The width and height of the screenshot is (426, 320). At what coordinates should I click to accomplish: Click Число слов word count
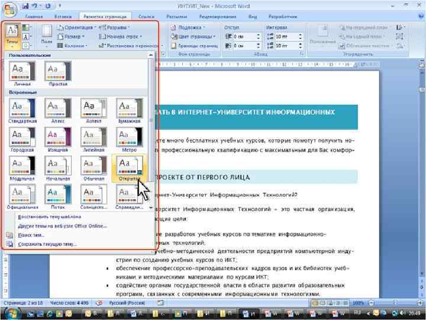click(x=69, y=303)
